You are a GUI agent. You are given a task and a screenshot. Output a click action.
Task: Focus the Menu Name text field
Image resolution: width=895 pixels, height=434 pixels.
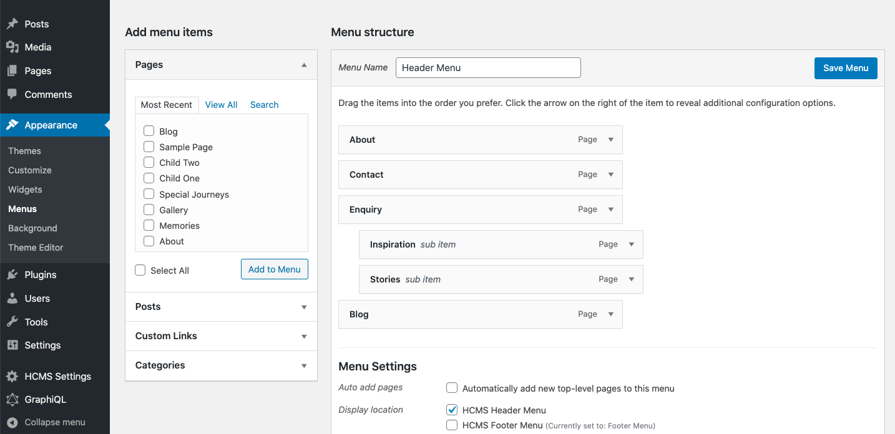click(488, 68)
